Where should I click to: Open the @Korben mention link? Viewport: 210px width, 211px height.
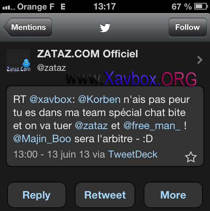99,100
